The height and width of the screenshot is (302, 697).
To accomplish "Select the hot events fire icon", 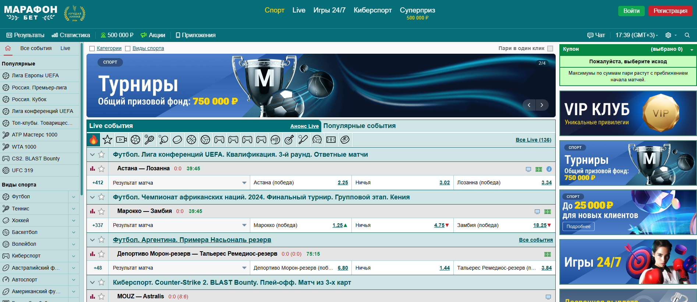I will (x=93, y=140).
